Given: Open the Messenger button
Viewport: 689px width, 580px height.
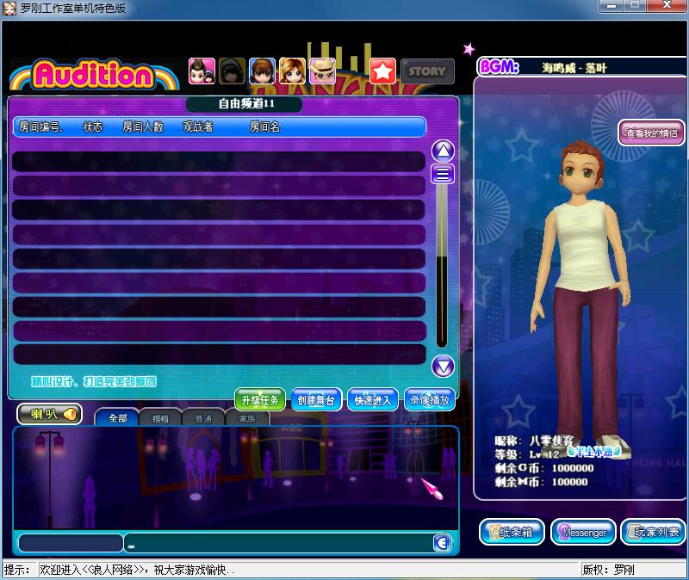Looking at the screenshot, I should point(583,533).
